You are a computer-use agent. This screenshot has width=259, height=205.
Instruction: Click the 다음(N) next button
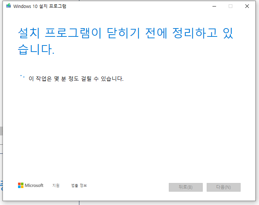(x=224, y=187)
